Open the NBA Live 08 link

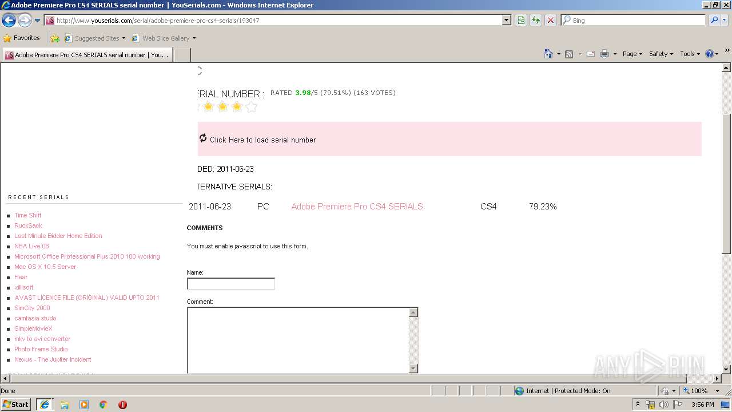click(x=31, y=246)
